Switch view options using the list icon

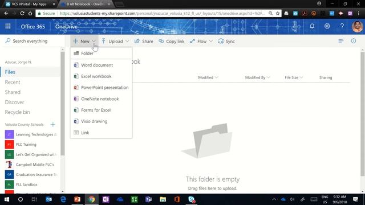[x=341, y=41]
